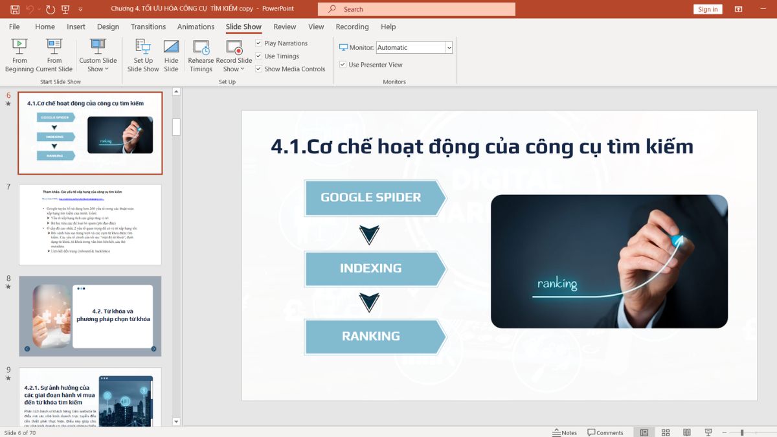Open Reading View from status bar
Screen dimensions: 777x437
[x=686, y=432]
